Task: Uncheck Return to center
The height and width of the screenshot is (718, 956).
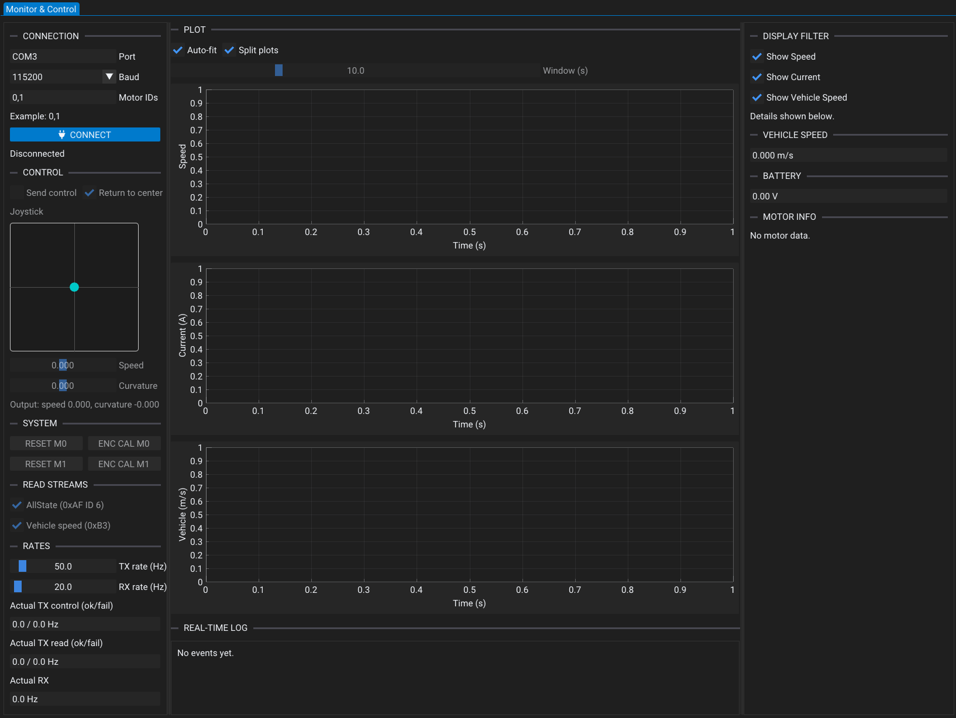Action: [90, 192]
